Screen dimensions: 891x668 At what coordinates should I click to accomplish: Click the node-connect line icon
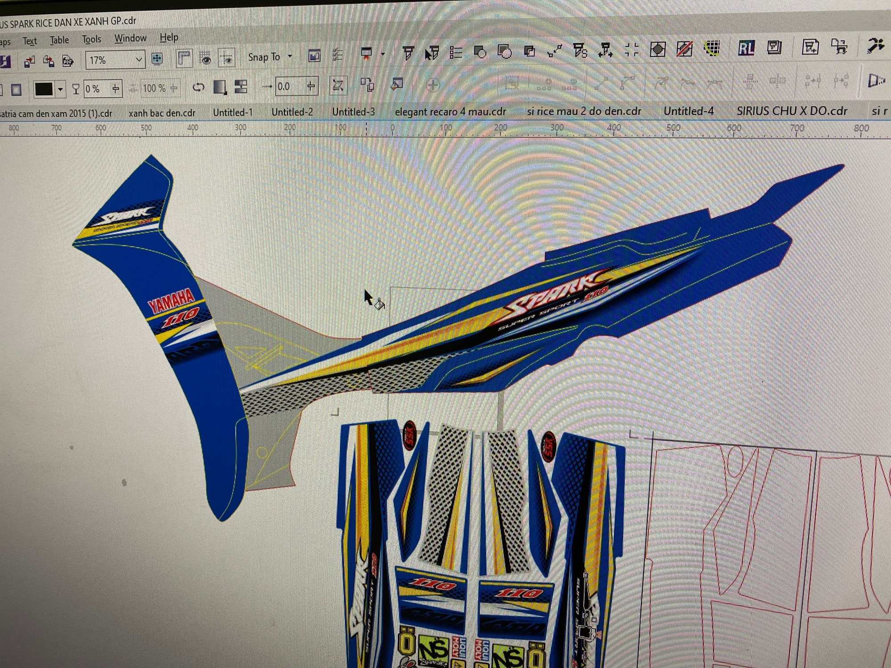(554, 51)
